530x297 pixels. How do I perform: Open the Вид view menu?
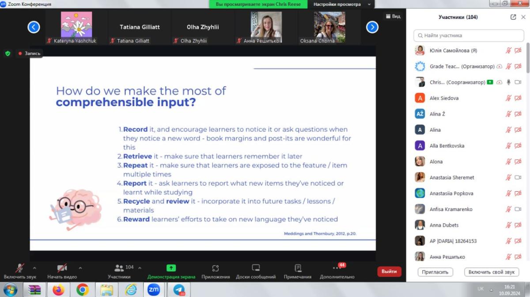393,16
